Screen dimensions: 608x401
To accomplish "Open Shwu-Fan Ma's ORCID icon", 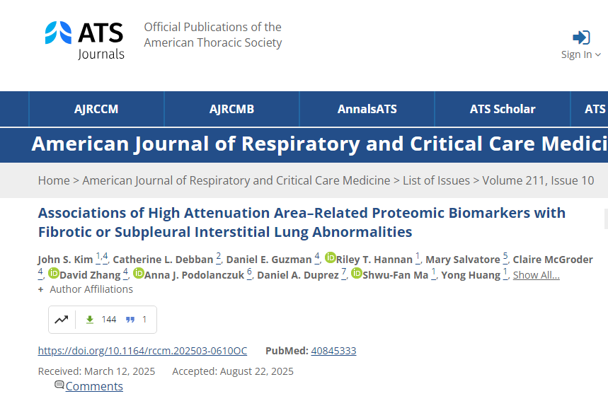I will 357,274.
